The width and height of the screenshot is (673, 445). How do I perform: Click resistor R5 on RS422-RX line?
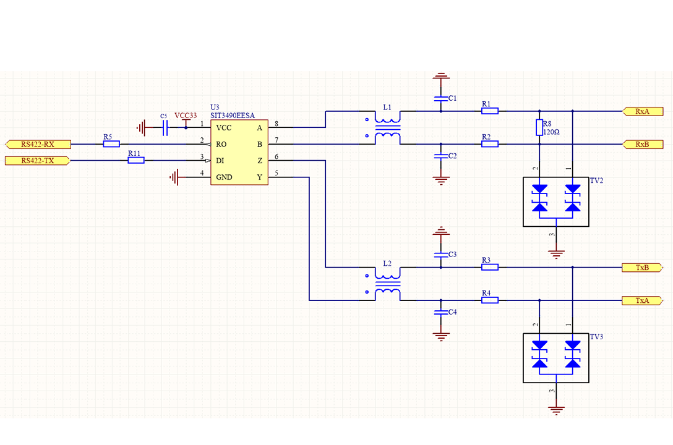tap(111, 143)
